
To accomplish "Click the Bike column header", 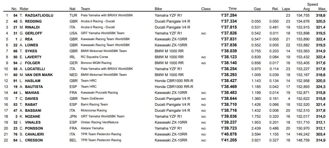I will pos(158,9).
